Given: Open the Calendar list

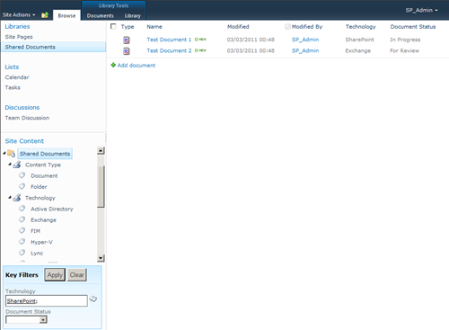Looking at the screenshot, I should tap(17, 77).
